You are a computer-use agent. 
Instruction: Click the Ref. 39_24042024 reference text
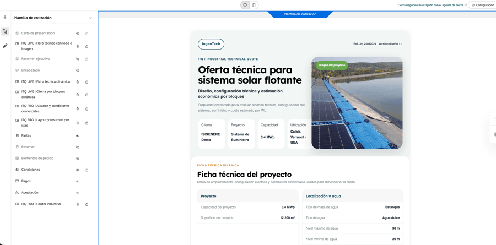(365, 44)
